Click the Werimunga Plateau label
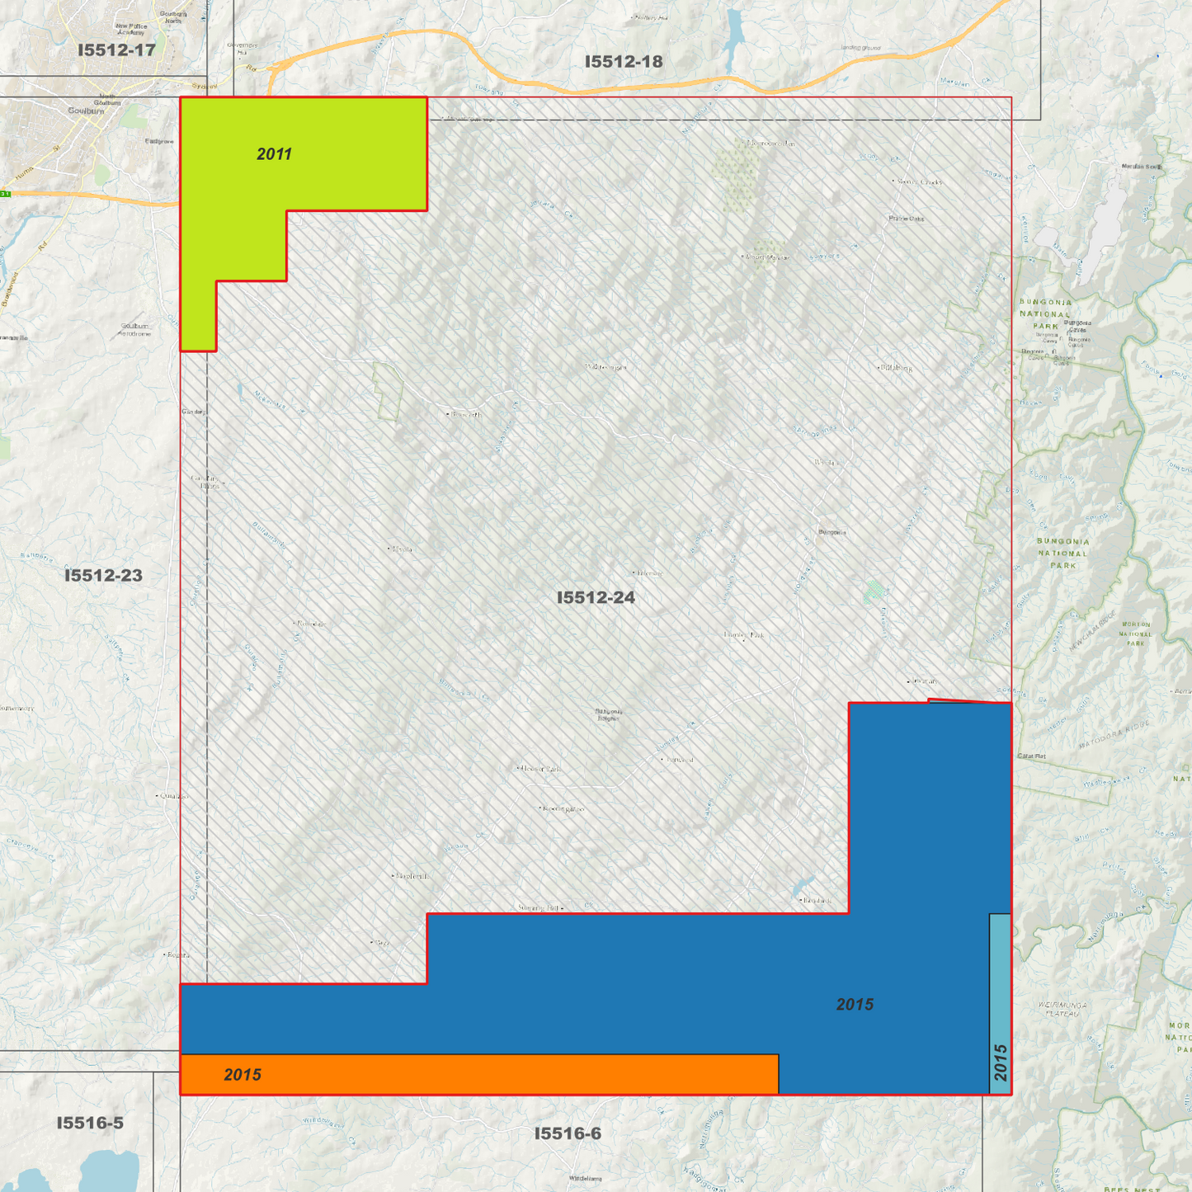This screenshot has height=1192, width=1192. [1062, 1010]
